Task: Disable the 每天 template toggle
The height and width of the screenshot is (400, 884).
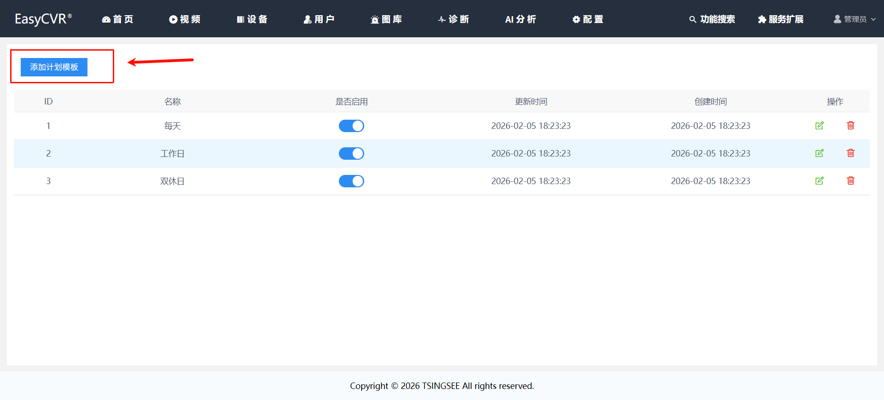Action: (x=351, y=126)
